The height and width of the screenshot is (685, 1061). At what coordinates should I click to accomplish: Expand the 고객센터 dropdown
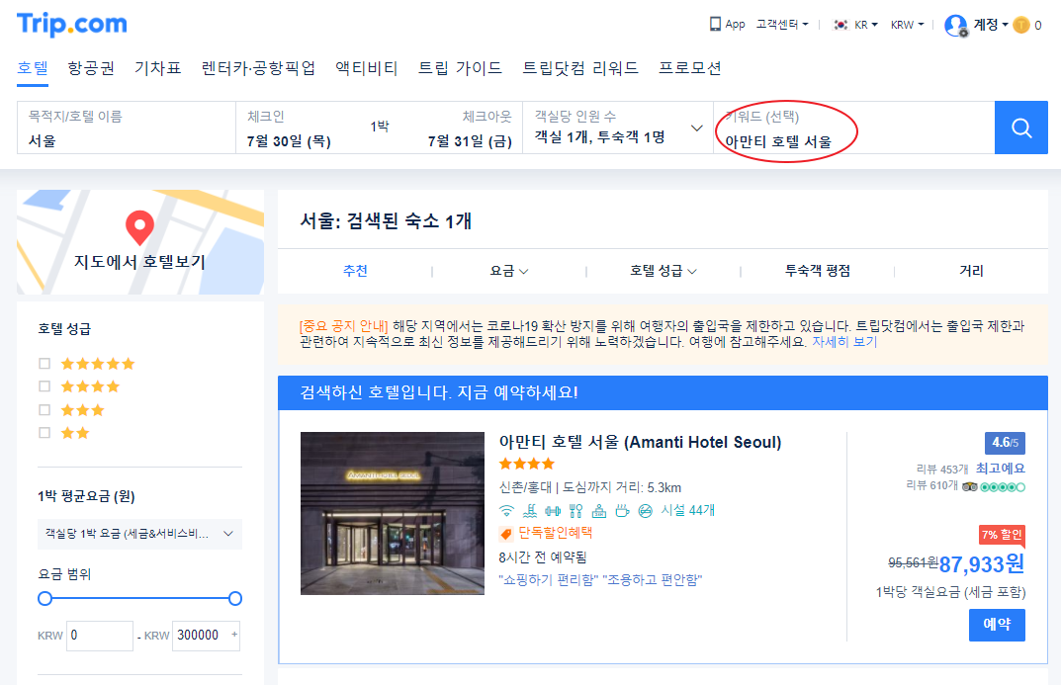[782, 25]
